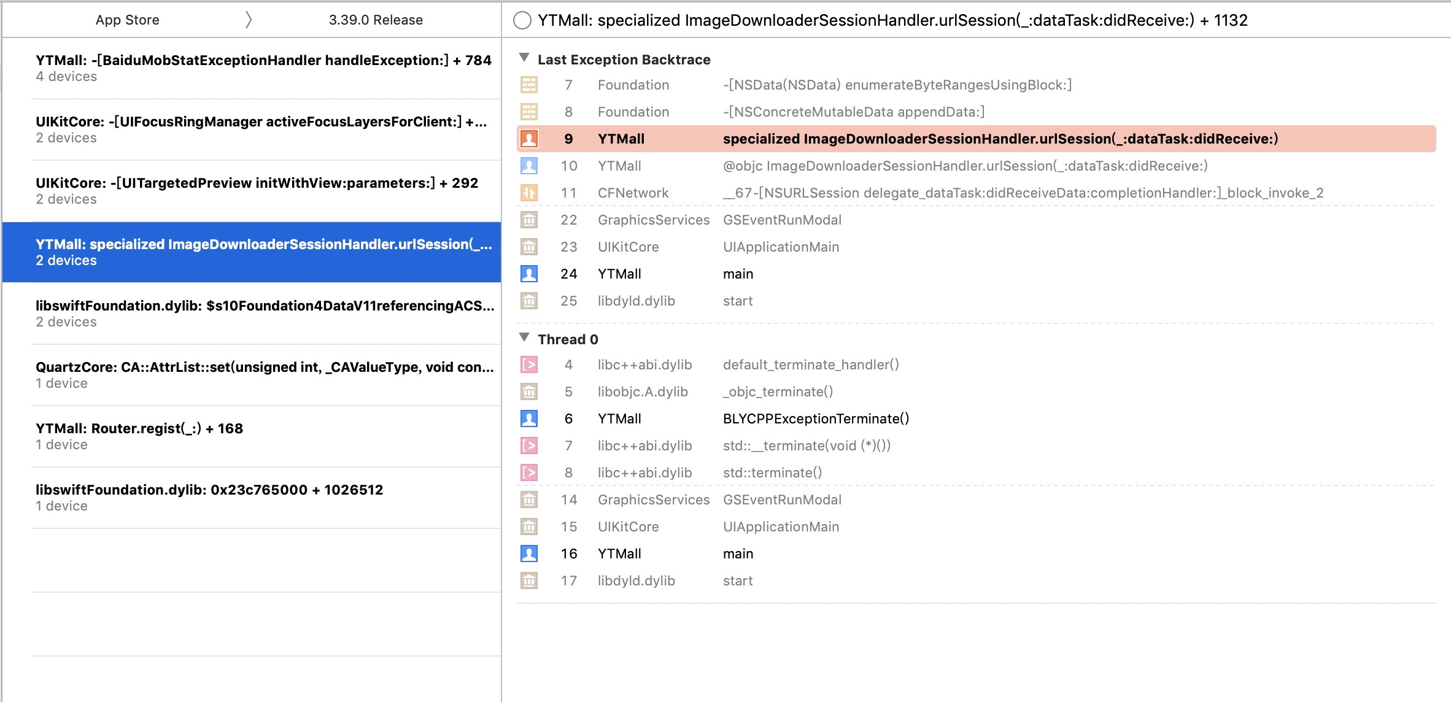Click the pink icon beside std::terminate() frame 8

[x=528, y=472]
